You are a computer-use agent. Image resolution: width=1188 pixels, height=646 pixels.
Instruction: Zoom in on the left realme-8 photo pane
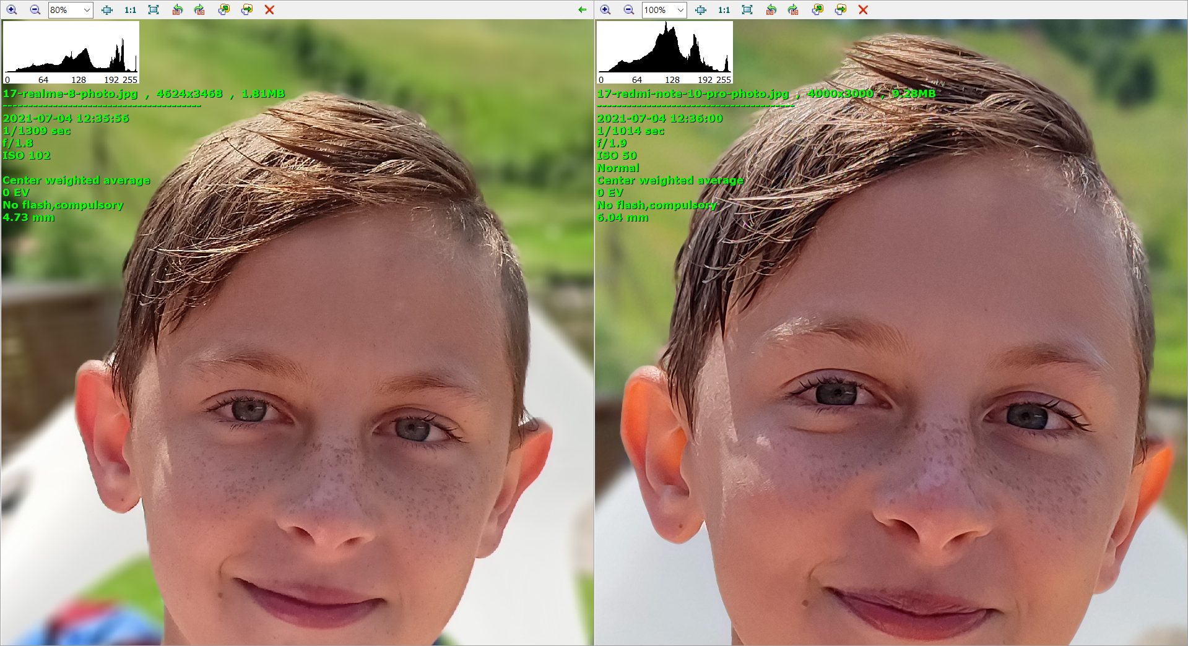(x=12, y=10)
